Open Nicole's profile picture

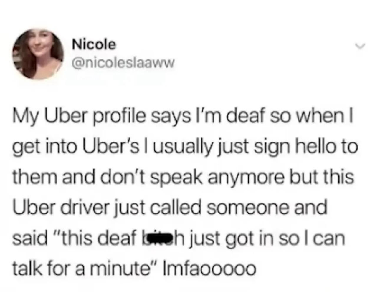pyautogui.click(x=38, y=54)
